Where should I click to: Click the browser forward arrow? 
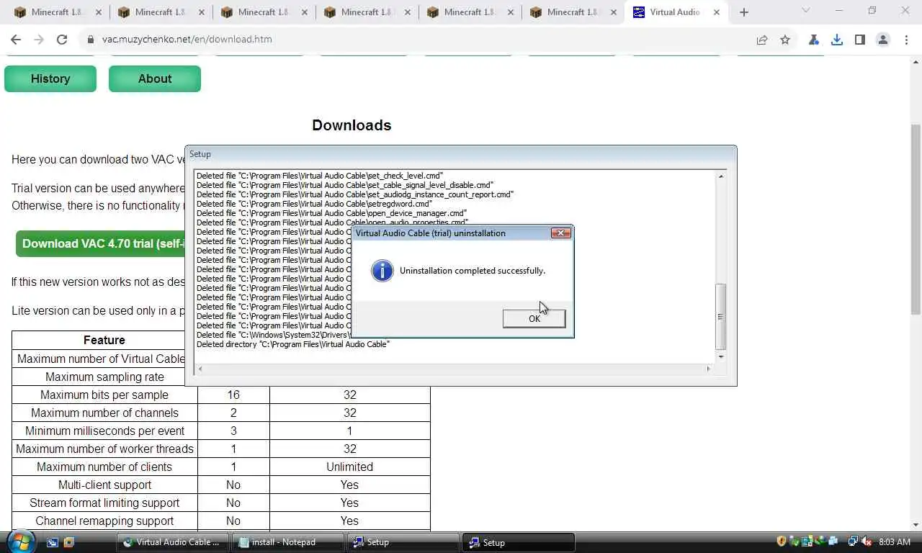(x=39, y=40)
